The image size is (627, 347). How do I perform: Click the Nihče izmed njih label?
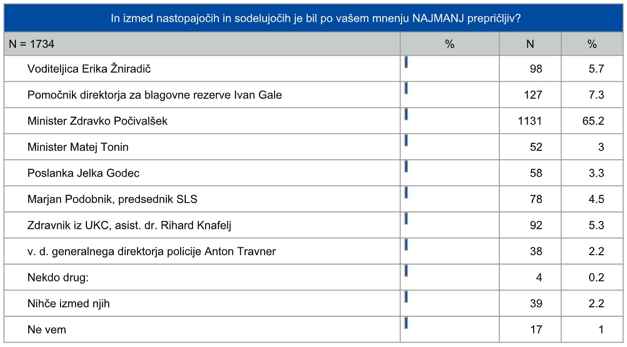[x=69, y=303]
